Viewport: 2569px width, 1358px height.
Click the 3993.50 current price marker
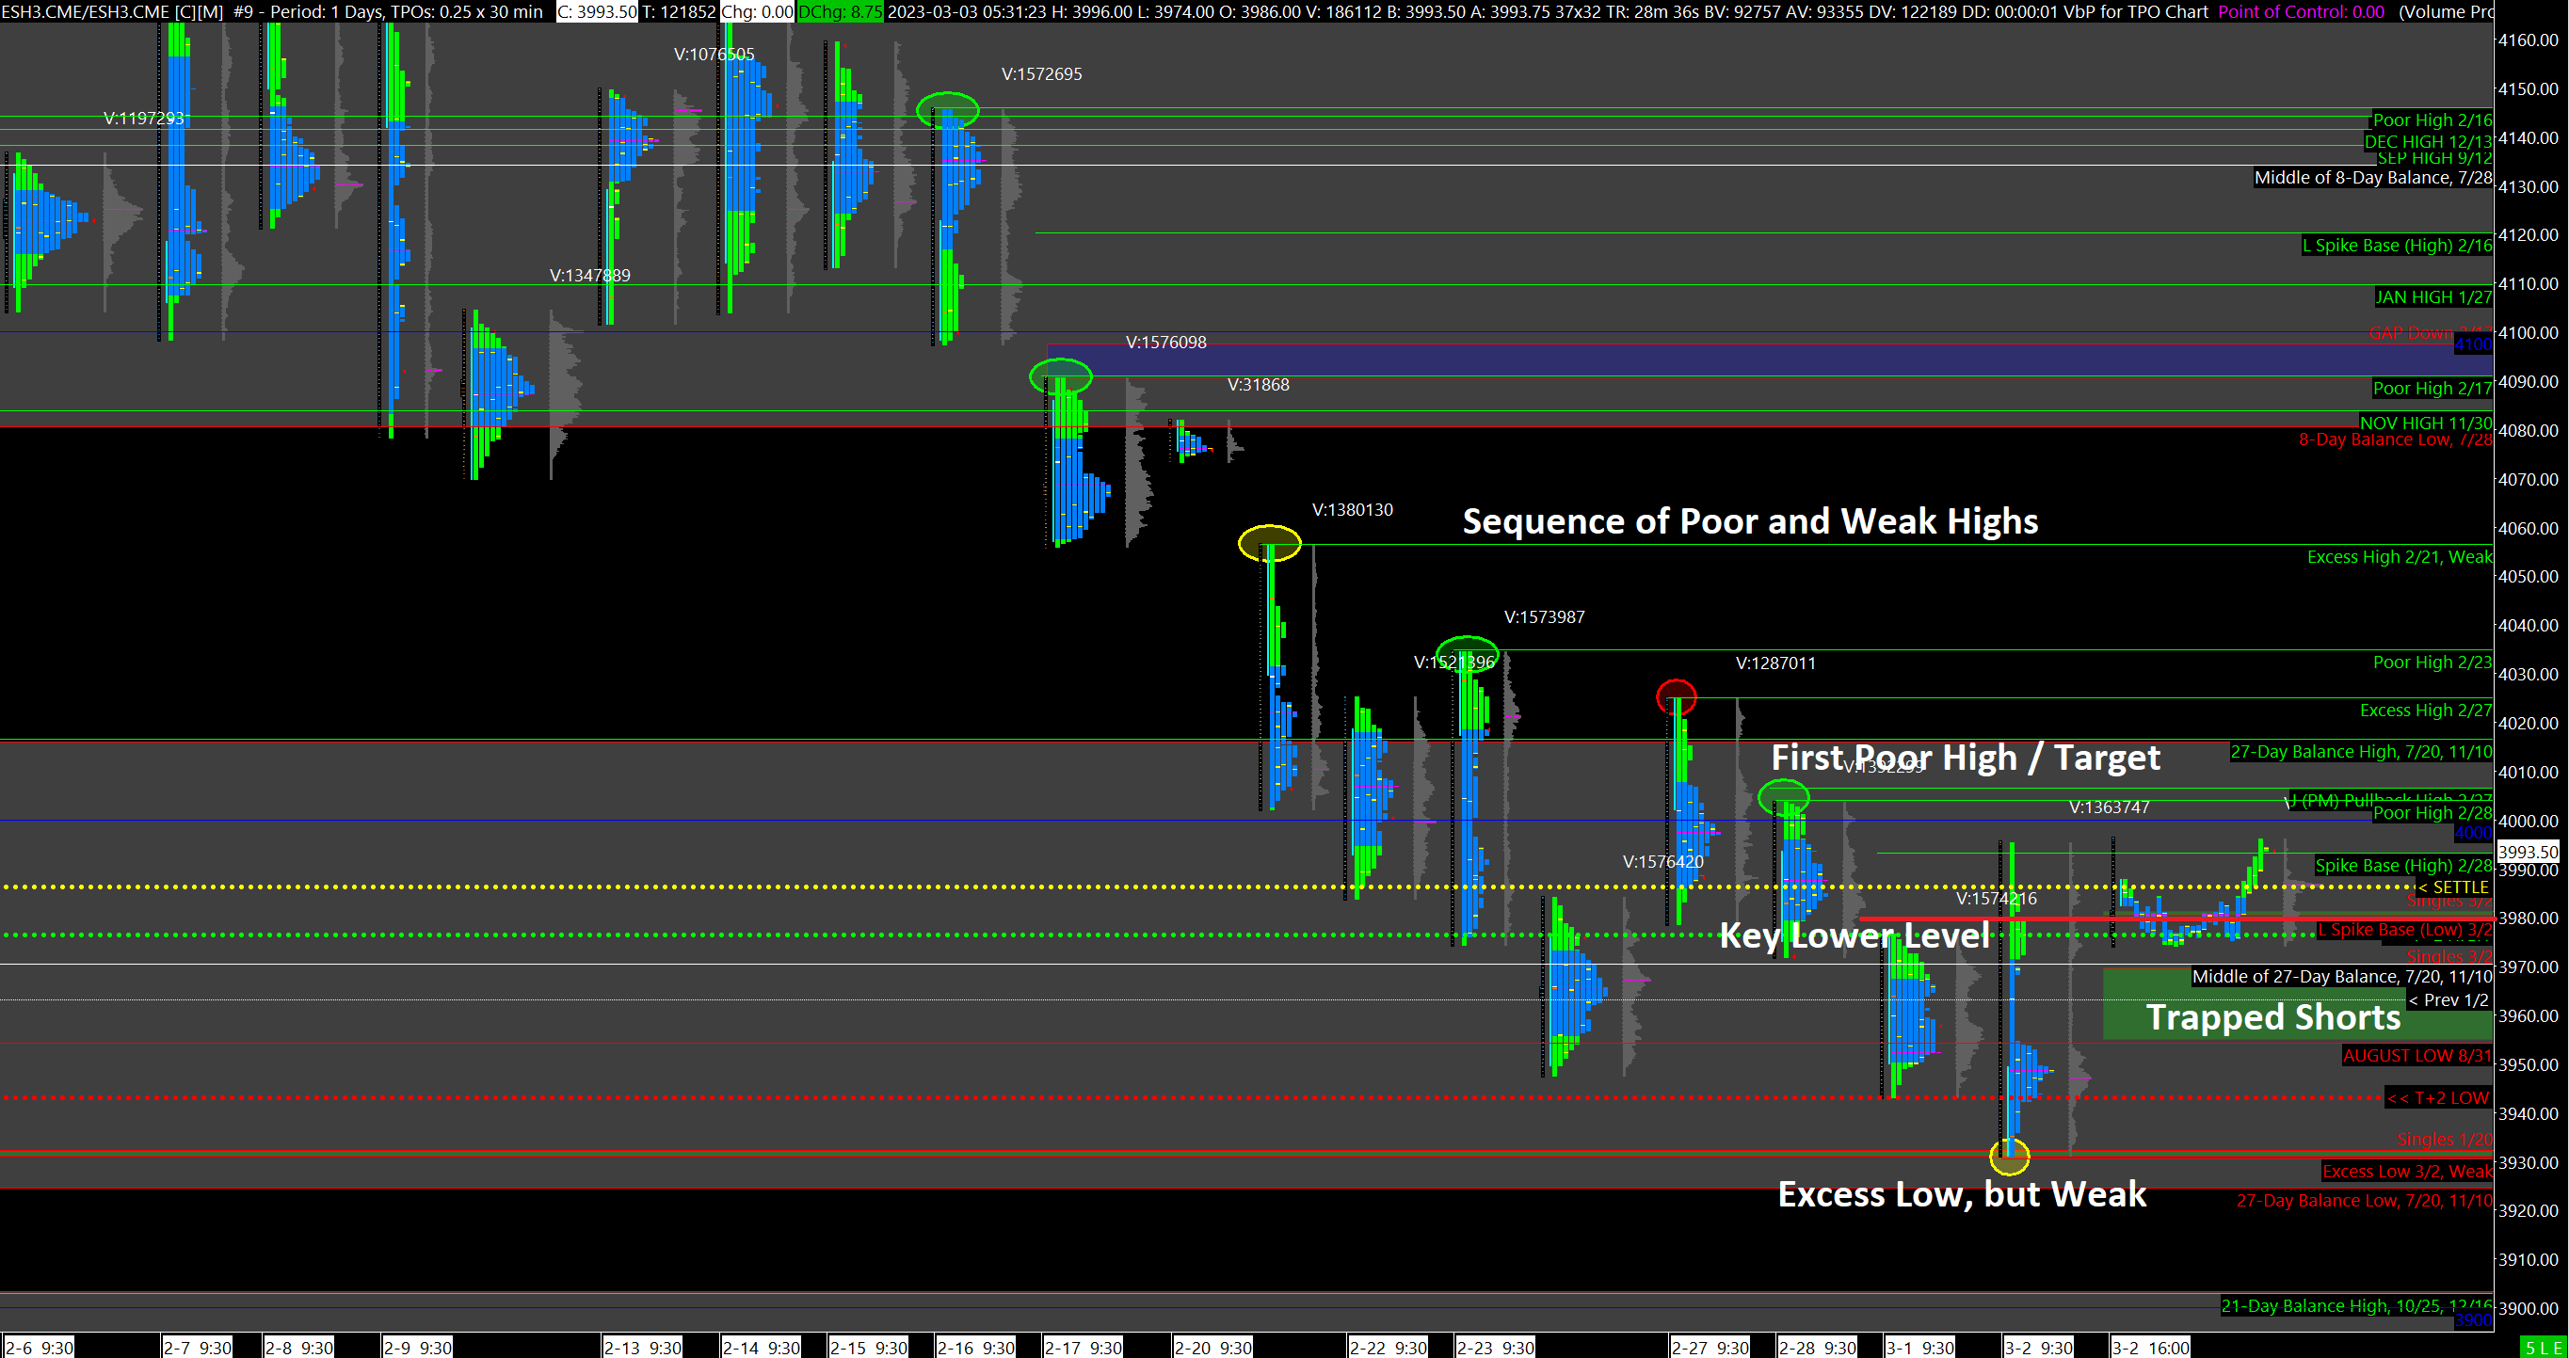tap(2529, 852)
